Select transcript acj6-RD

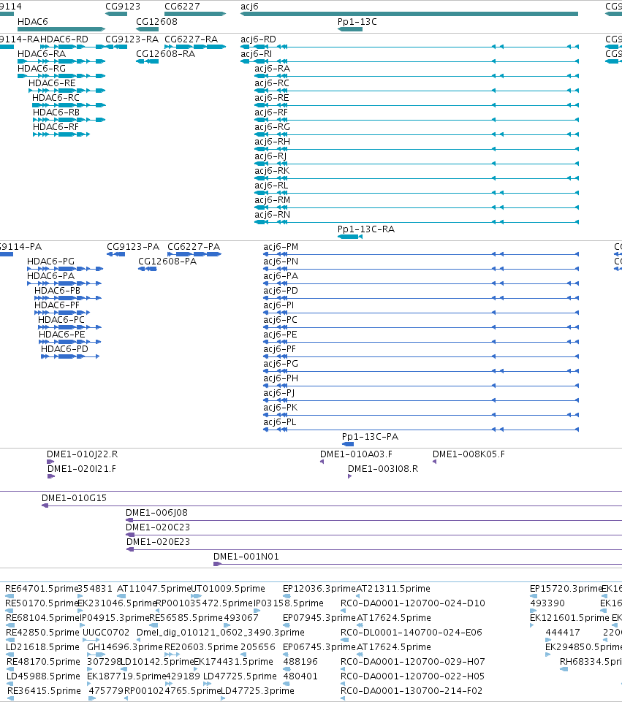[x=259, y=39]
